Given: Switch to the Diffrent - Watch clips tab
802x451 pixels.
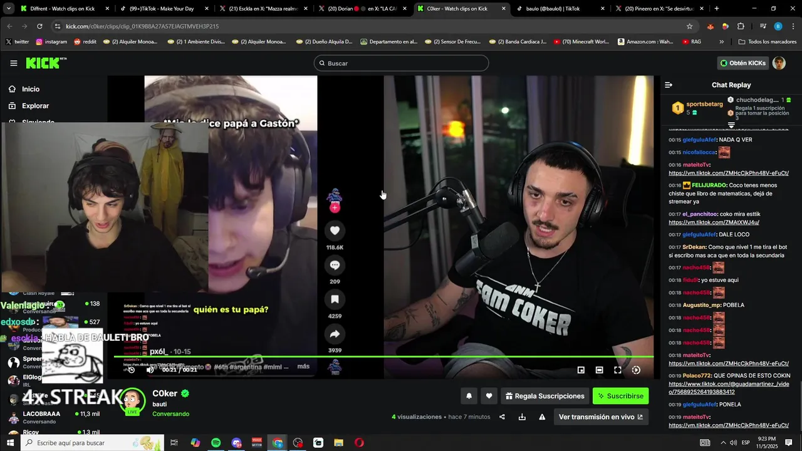Looking at the screenshot, I should point(65,9).
